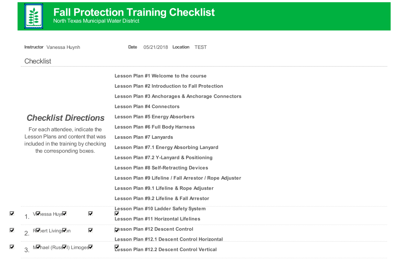The image size is (399, 270).
Task: Select Lesson Plan #9.2 Lifeline & Fall Arrestor
Action: pyautogui.click(x=162, y=198)
